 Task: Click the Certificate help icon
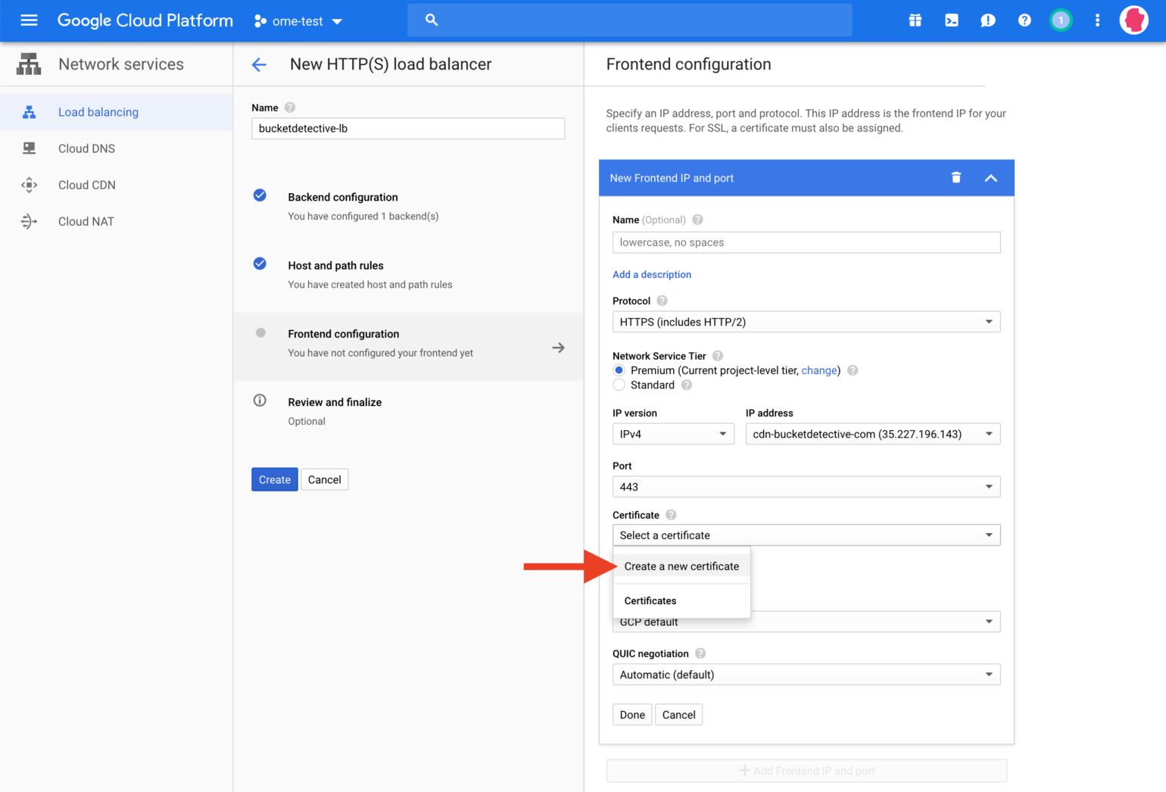(x=671, y=515)
